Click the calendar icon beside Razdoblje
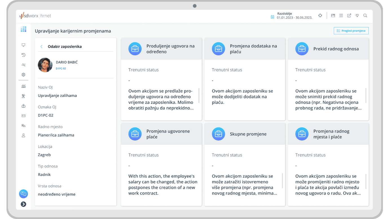The height and width of the screenshot is (219, 389). [x=272, y=17]
